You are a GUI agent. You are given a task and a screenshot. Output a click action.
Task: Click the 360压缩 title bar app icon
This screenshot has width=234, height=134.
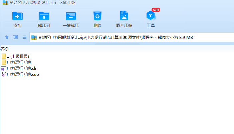tap(5, 2)
